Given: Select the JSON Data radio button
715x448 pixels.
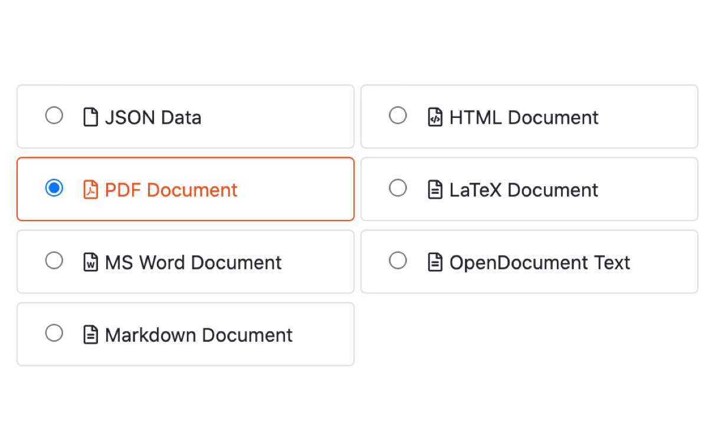Looking at the screenshot, I should pyautogui.click(x=54, y=116).
